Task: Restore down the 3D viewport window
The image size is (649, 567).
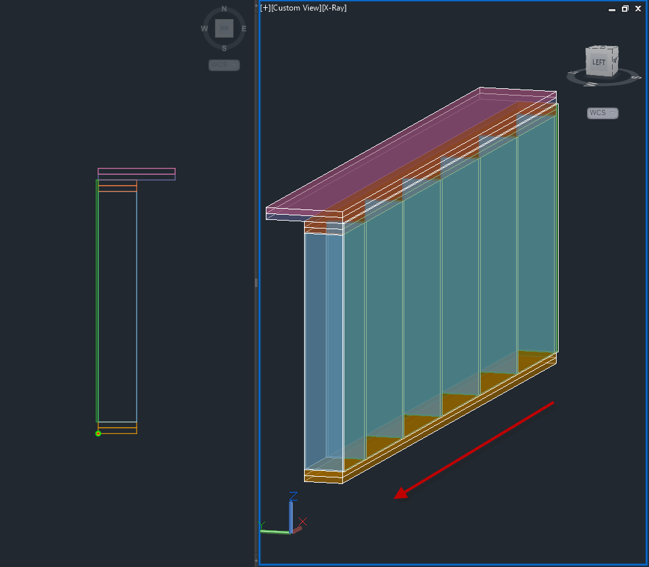Action: point(625,9)
